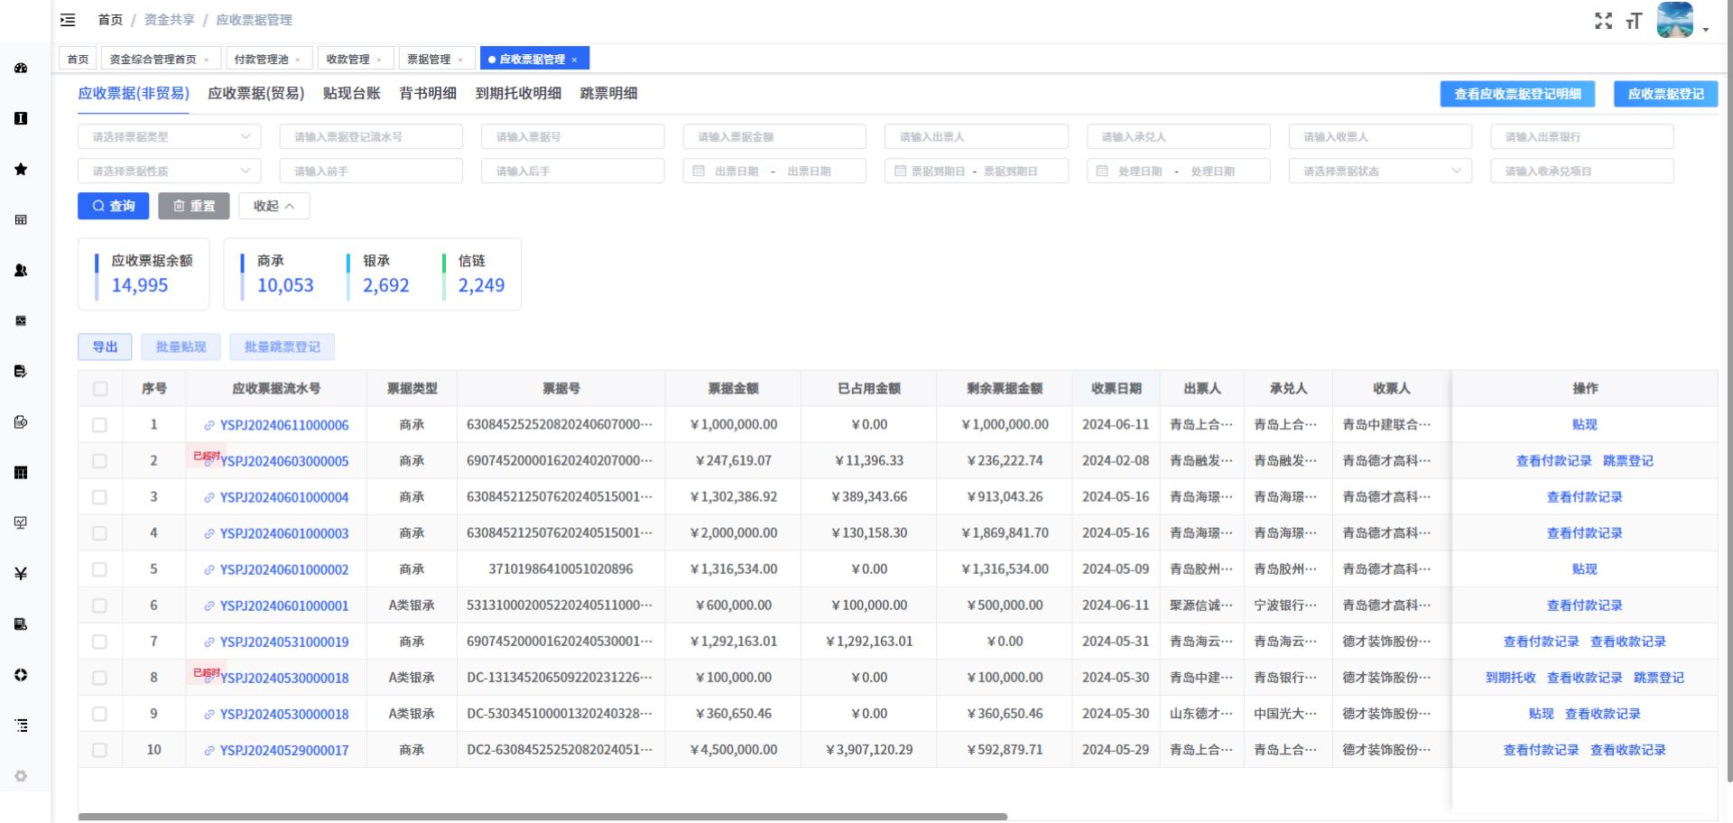Click the 请输入票据号 input field

[572, 137]
